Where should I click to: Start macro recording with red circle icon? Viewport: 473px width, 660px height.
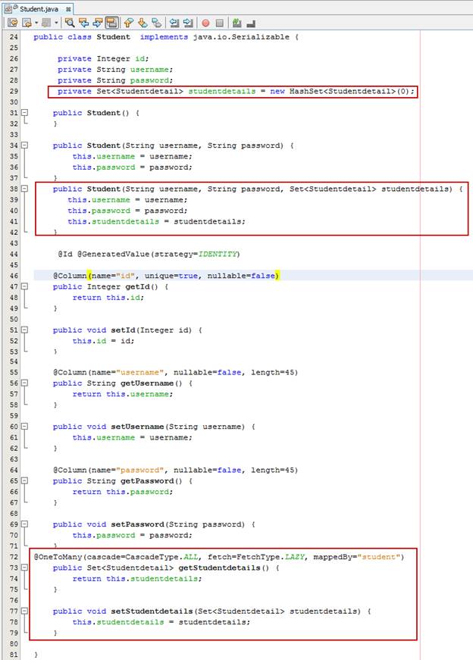pyautogui.click(x=205, y=23)
